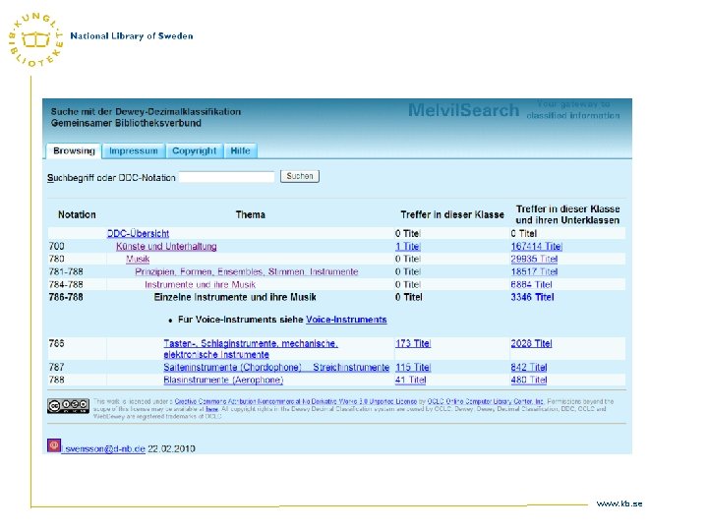Click the Suchen button
The image size is (708, 531).
point(300,176)
